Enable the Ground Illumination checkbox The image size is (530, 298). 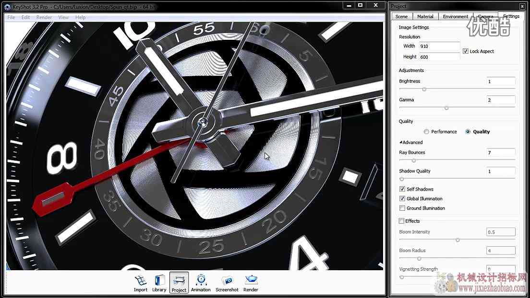[x=402, y=208]
